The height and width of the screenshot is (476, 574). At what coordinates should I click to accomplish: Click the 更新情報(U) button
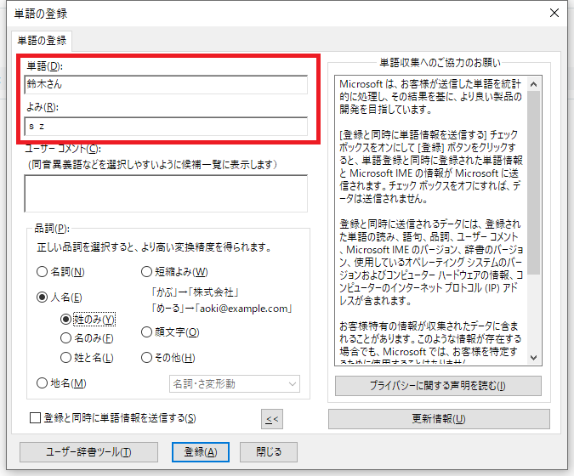[x=439, y=419]
